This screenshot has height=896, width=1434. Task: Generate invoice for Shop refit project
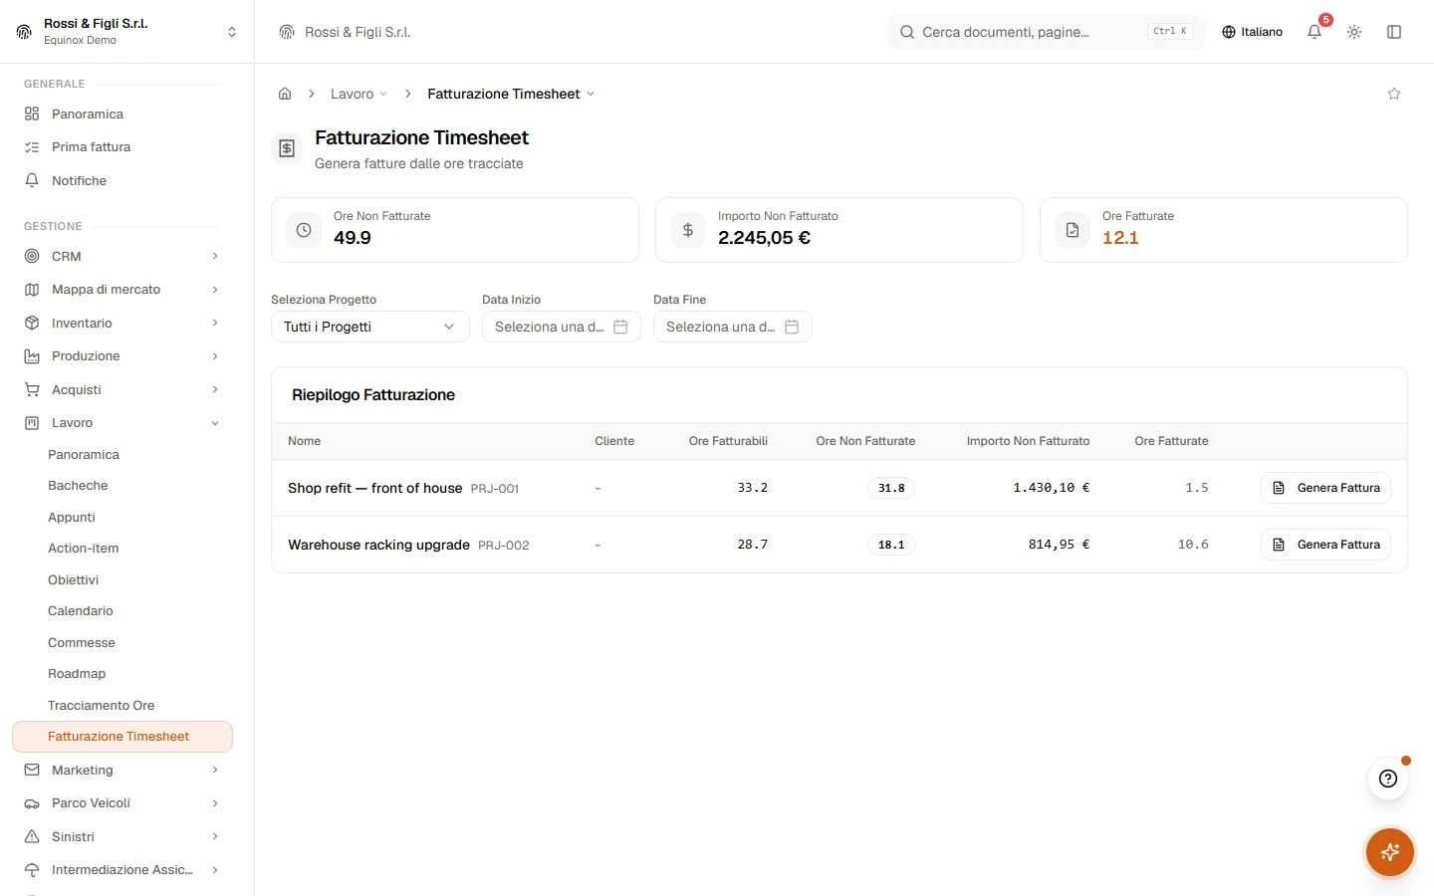tap(1325, 488)
